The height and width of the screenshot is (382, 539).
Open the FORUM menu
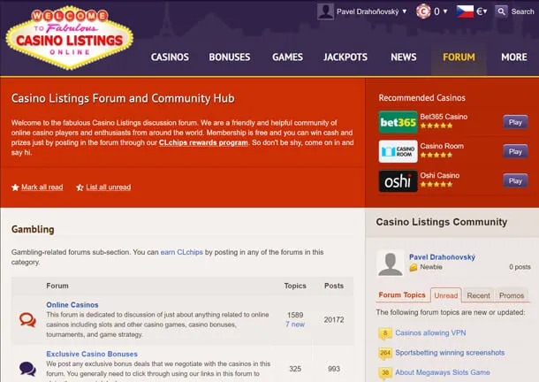(459, 57)
